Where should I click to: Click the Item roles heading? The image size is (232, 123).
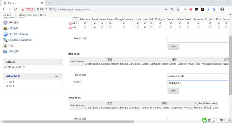coord(74,54)
